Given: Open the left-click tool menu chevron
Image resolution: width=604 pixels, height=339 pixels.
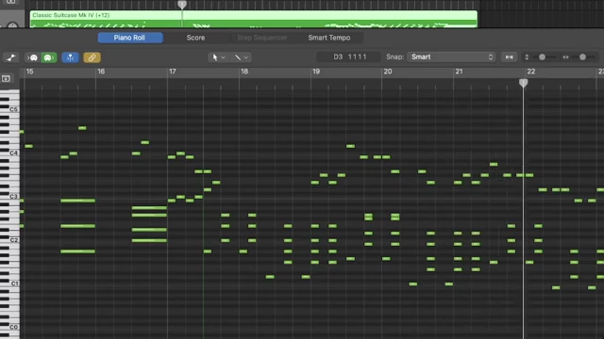Looking at the screenshot, I should [x=224, y=57].
